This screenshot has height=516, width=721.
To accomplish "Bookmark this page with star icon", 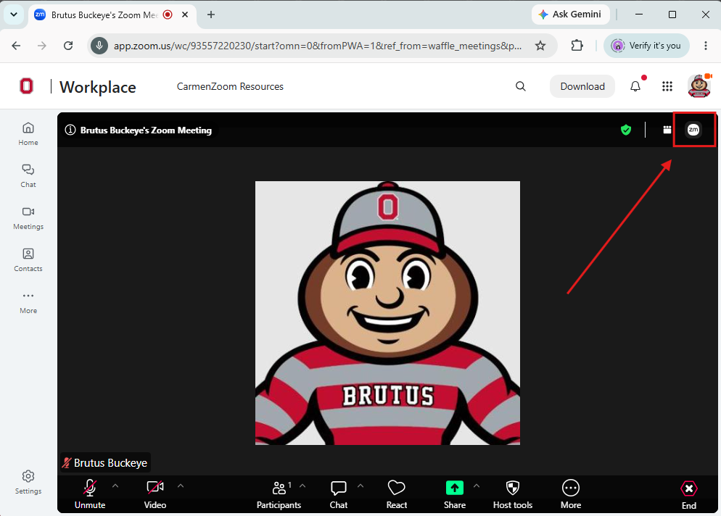I will click(540, 46).
